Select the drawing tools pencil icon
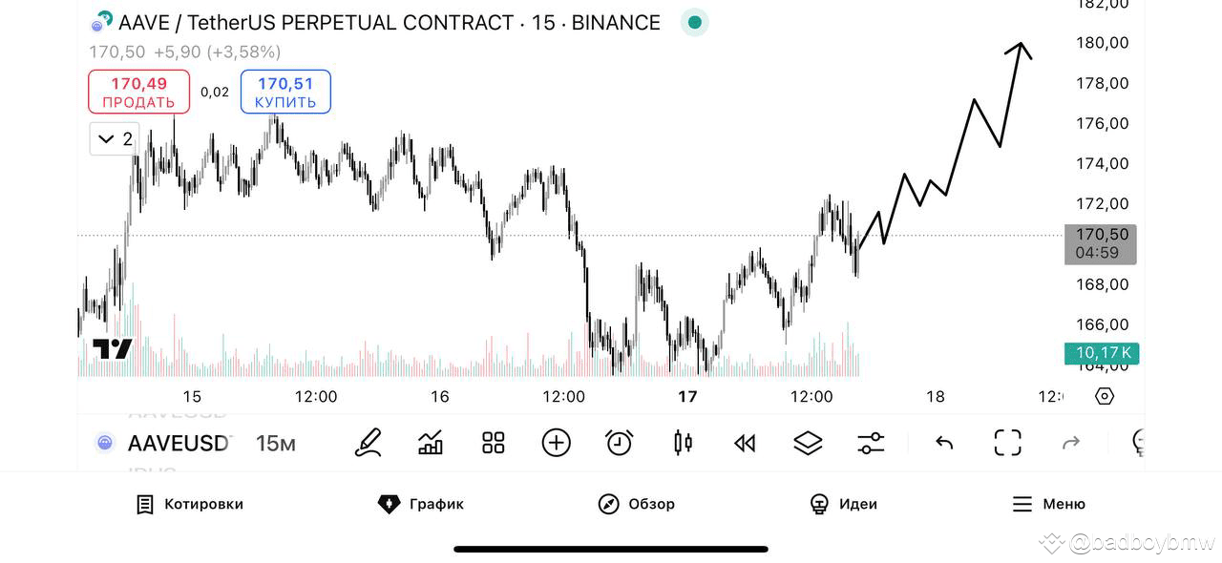This screenshot has height=563, width=1222. pos(369,442)
